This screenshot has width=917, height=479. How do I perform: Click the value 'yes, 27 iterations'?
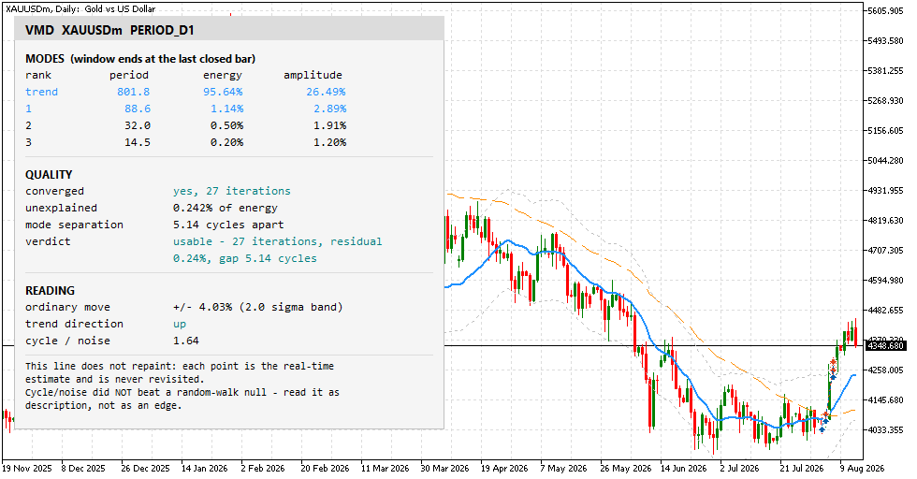pos(232,191)
